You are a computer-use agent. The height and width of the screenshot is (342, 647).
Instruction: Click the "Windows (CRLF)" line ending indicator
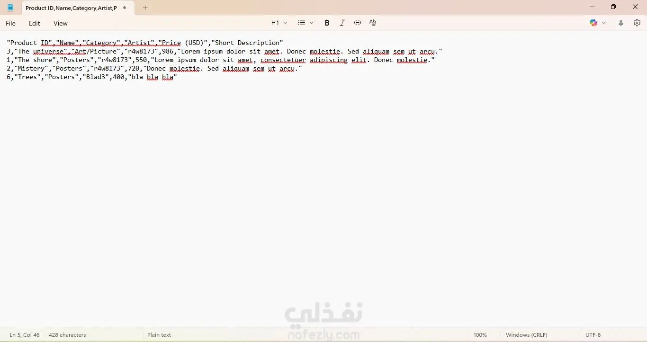point(526,335)
